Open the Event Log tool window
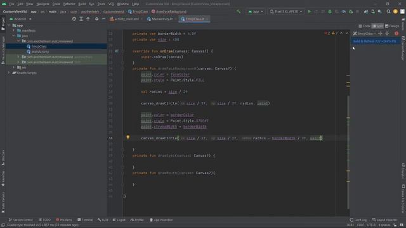406x228 pixels. coord(358,220)
